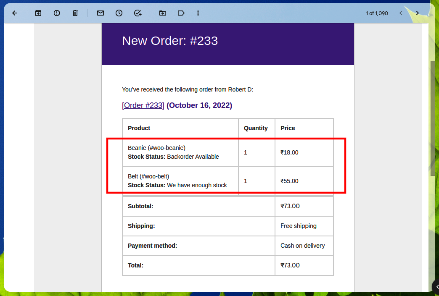Screen dimensions: 439x296
Task: Open the [Order #233] link
Action: click(x=143, y=105)
